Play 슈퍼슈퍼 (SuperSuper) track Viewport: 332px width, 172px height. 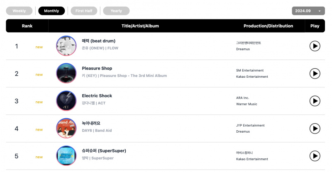315,156
